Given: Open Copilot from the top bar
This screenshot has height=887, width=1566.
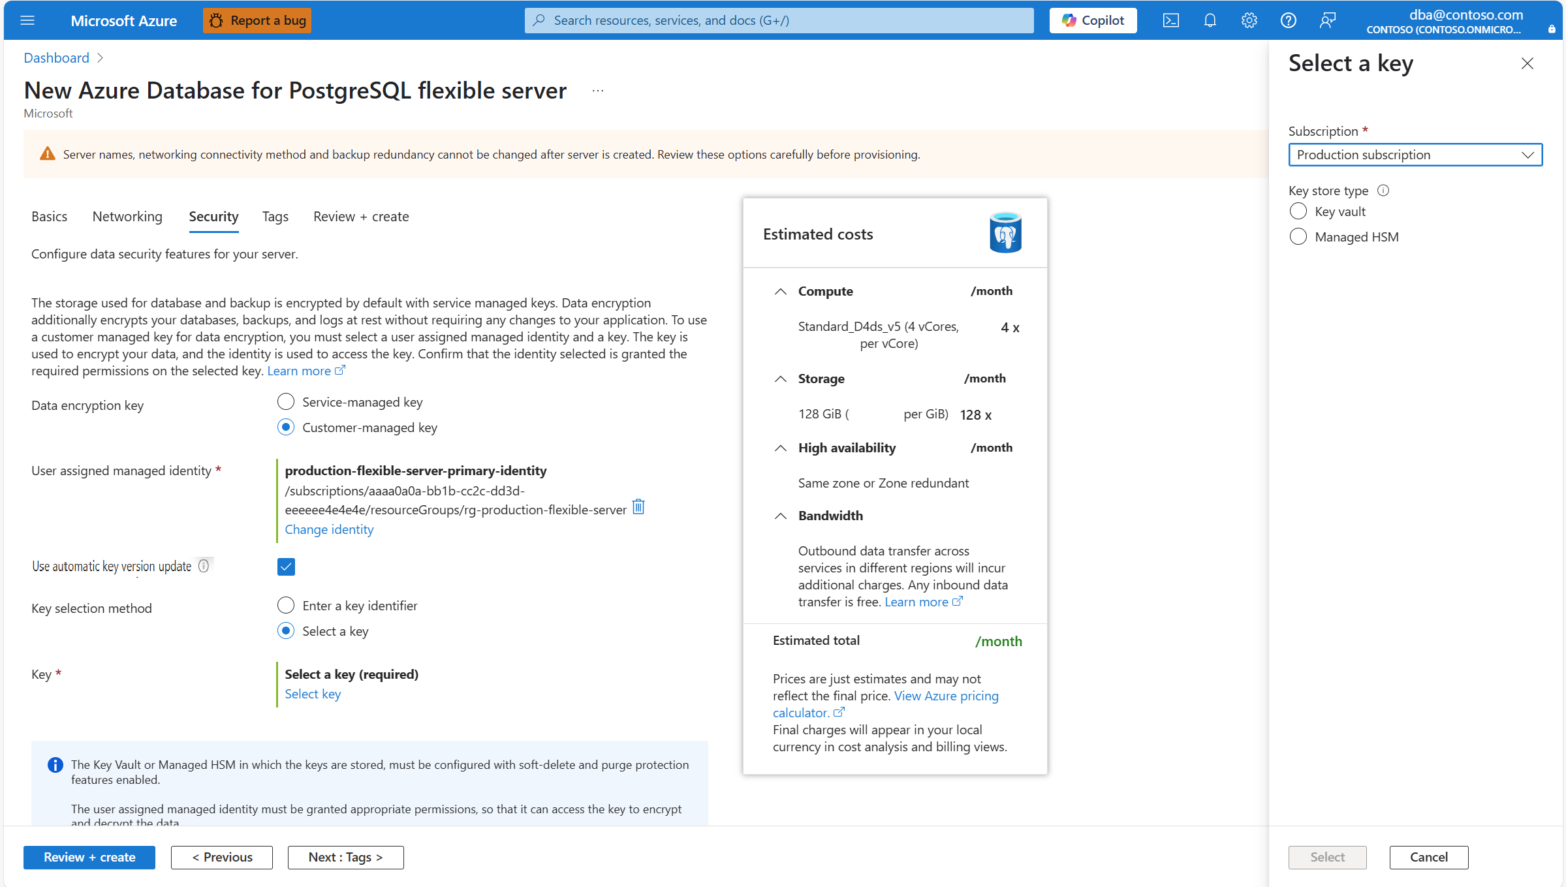Looking at the screenshot, I should tap(1093, 20).
